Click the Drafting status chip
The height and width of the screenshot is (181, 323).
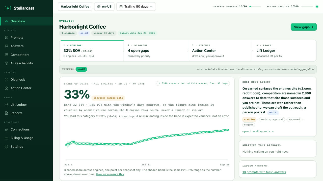(249, 119)
